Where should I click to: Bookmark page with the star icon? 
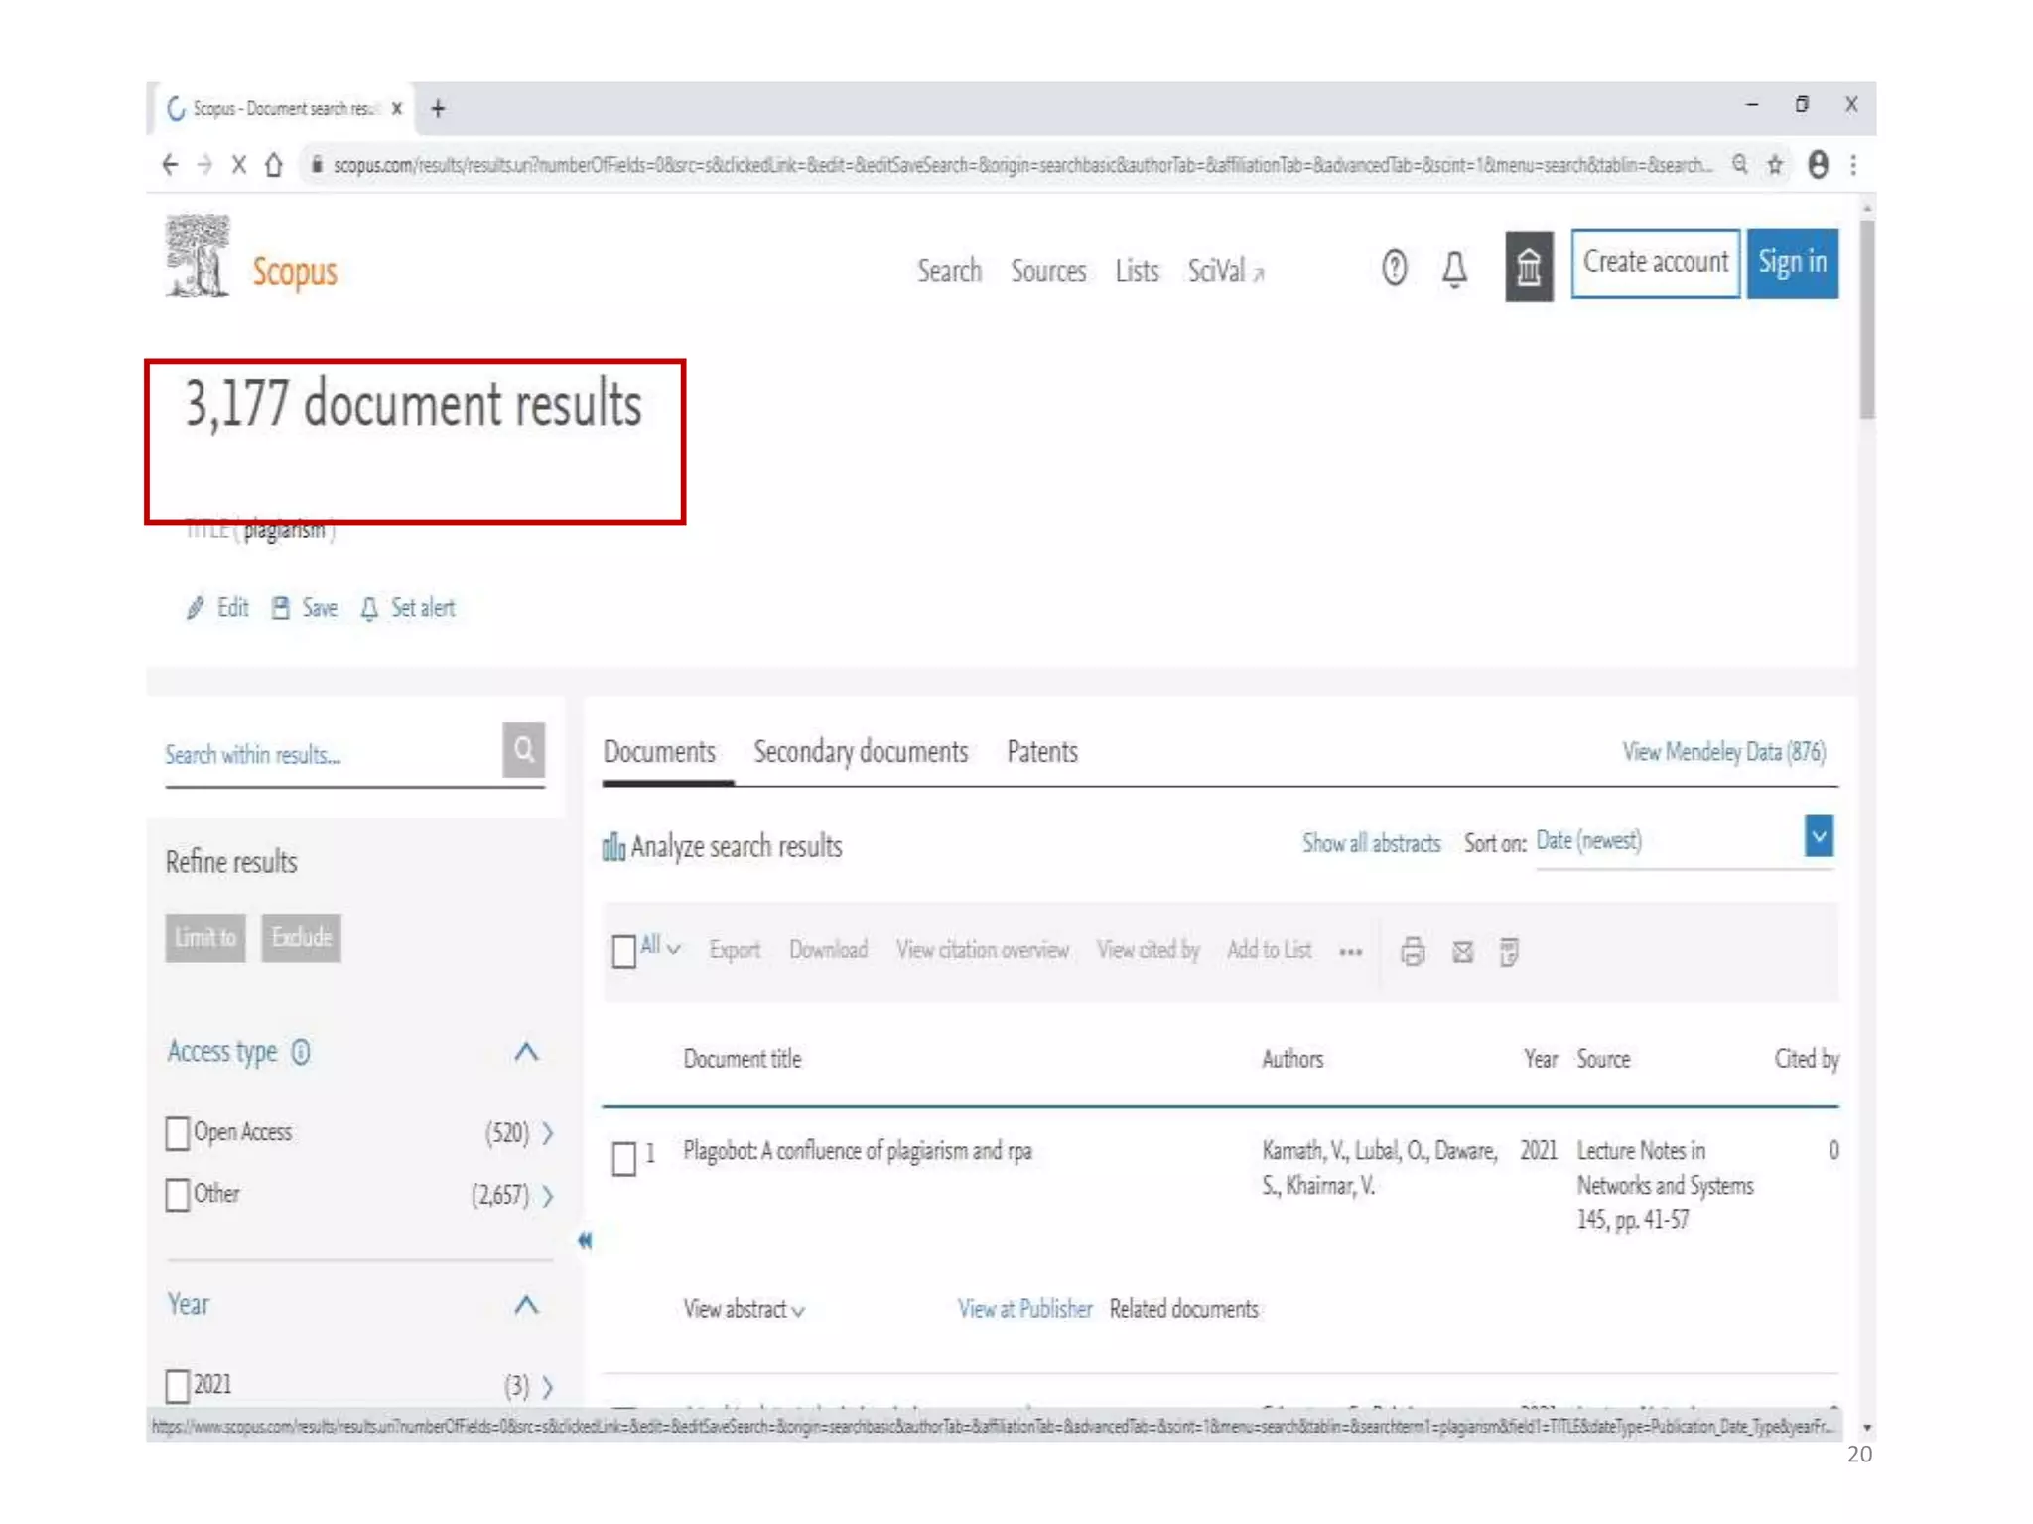1775,165
